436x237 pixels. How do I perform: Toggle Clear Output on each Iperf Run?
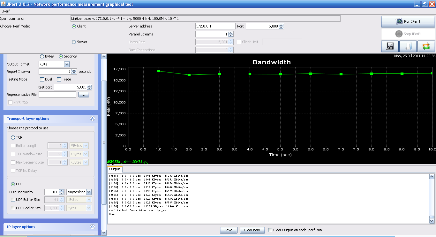tap(270, 230)
